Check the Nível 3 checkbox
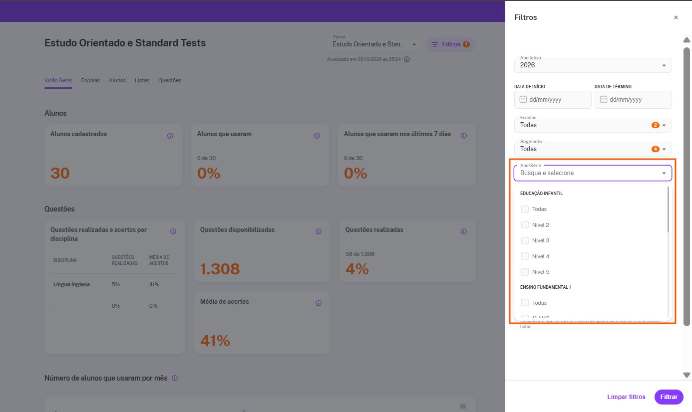Viewport: 692px width, 412px height. [x=525, y=240]
